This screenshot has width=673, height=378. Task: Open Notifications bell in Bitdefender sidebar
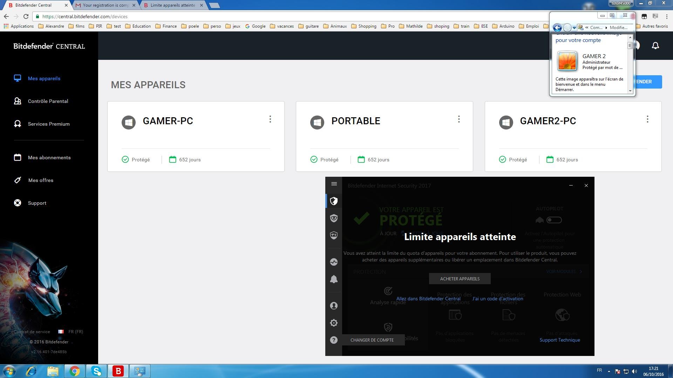pos(334,279)
